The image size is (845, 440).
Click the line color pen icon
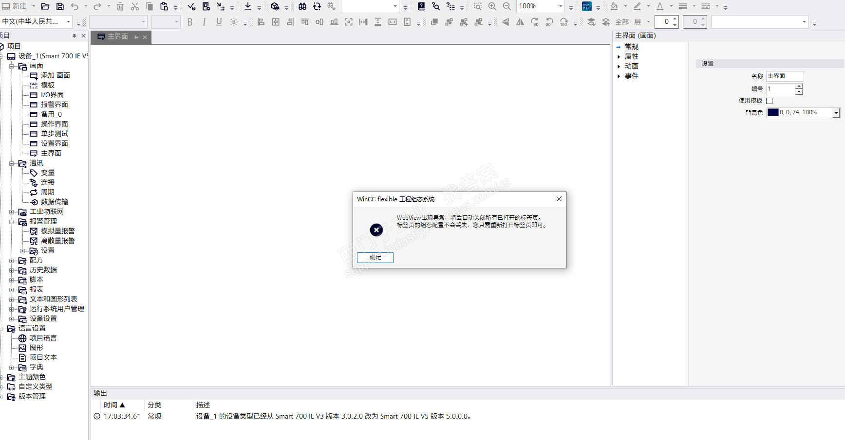point(637,6)
